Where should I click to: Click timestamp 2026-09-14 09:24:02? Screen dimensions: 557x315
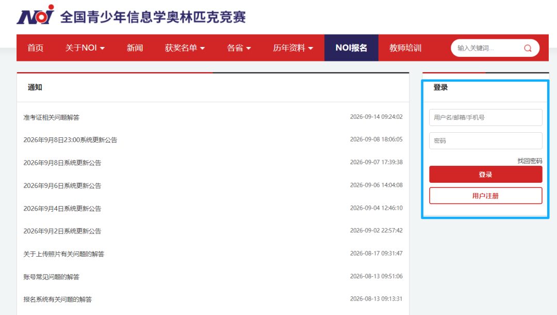(376, 117)
